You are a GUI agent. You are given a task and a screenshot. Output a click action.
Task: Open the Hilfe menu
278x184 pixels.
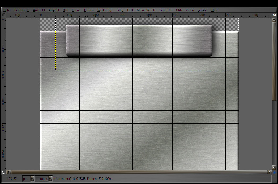pos(215,10)
